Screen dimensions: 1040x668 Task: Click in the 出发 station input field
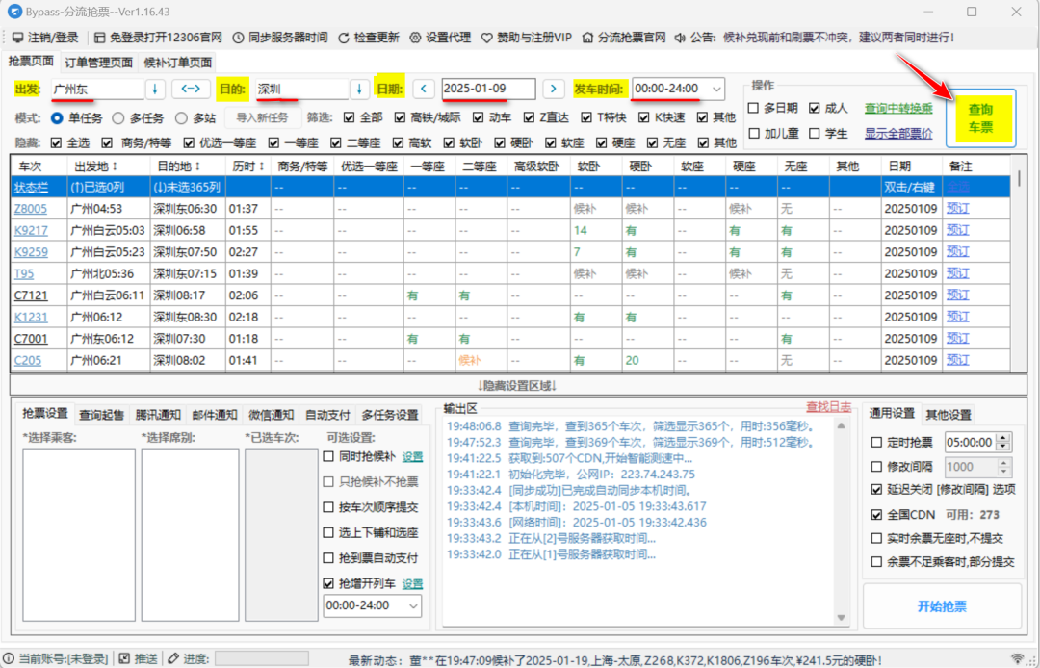click(x=96, y=89)
